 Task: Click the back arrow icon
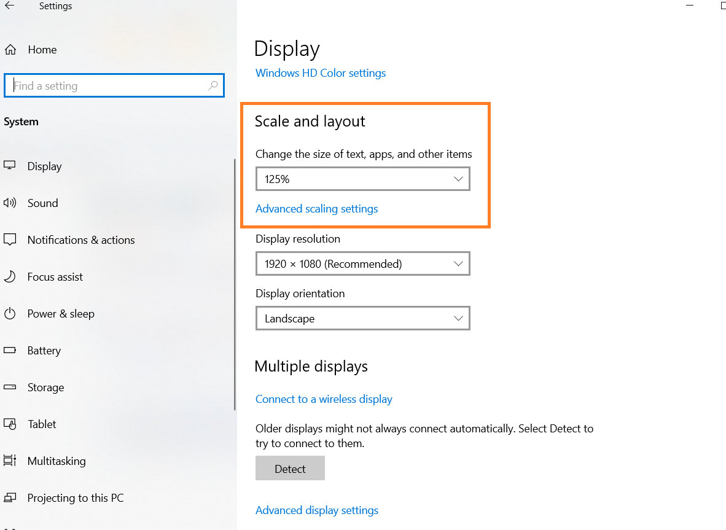point(9,6)
